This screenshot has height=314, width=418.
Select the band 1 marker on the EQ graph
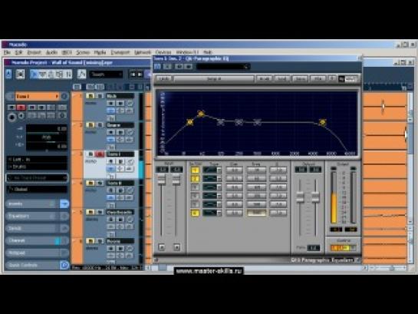[x=189, y=122]
